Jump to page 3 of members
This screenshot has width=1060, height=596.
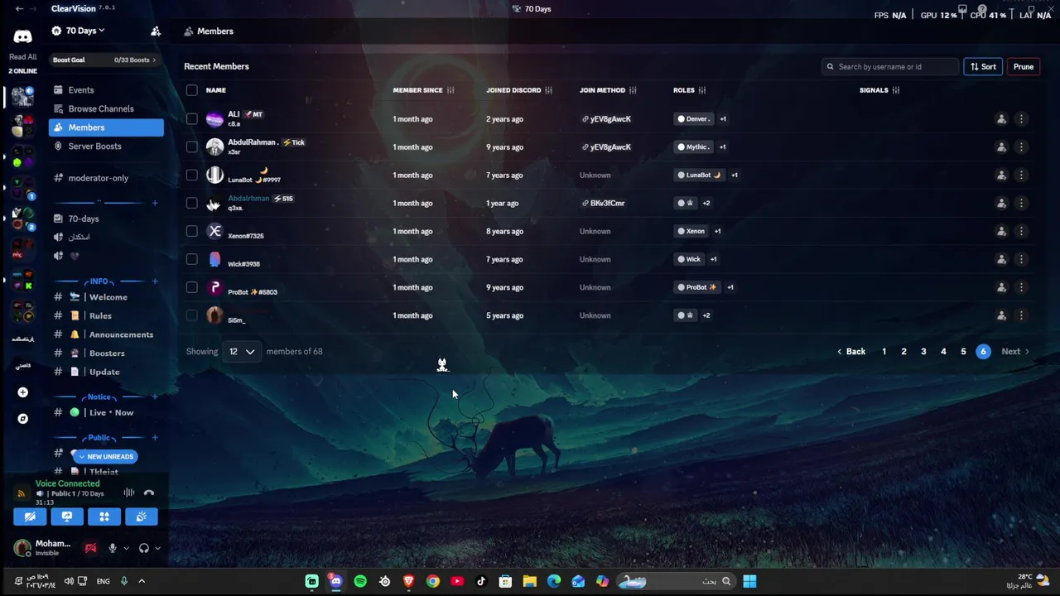tap(923, 352)
